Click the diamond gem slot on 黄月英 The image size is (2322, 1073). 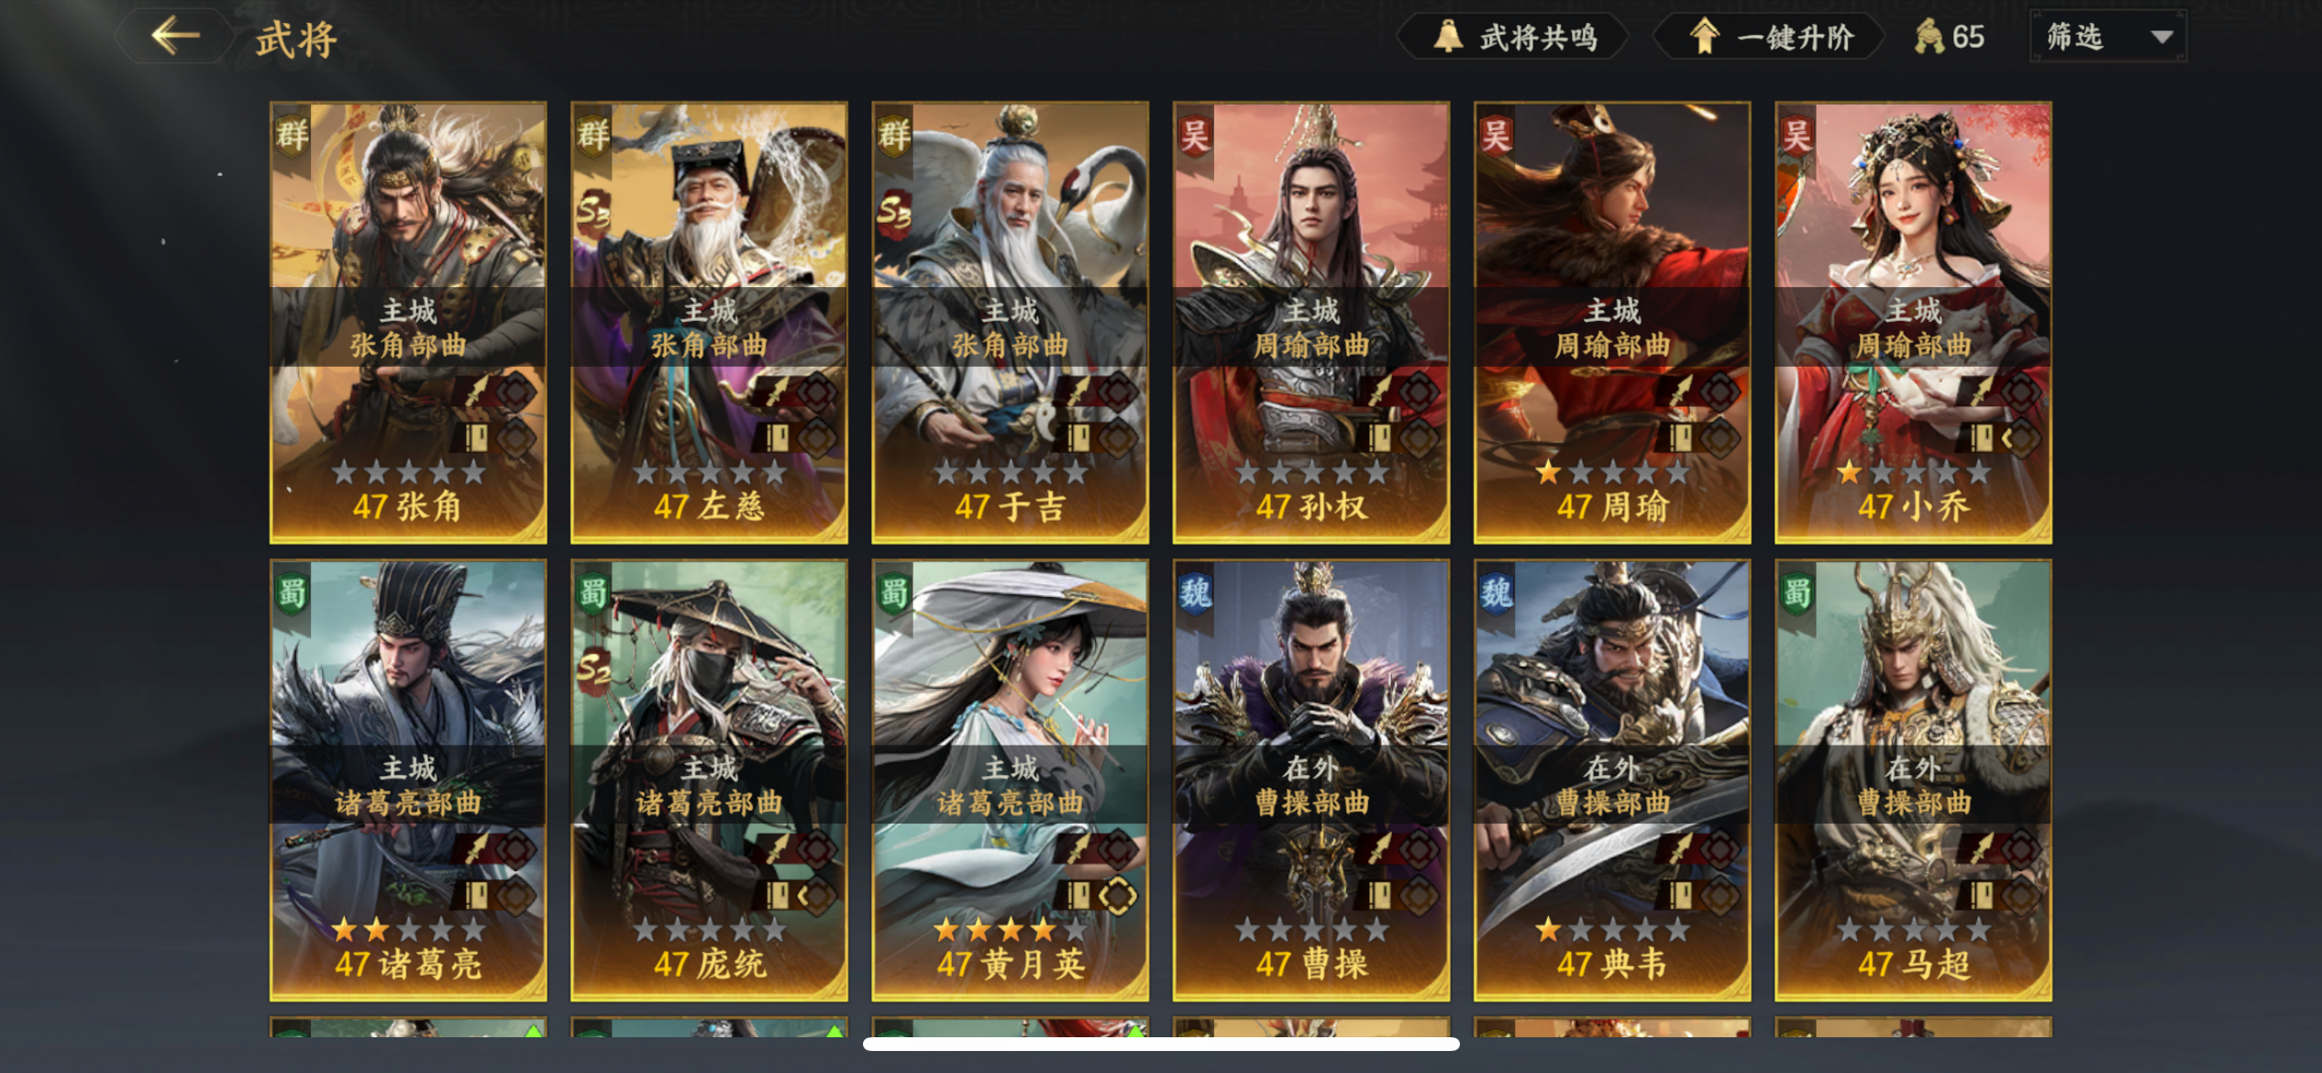pos(1118,895)
